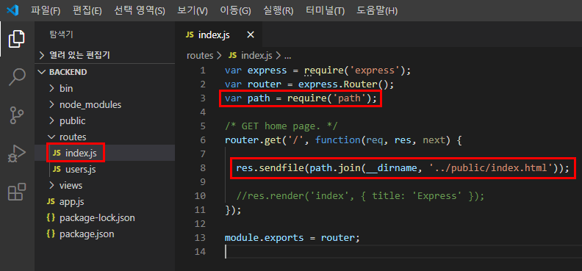The width and height of the screenshot is (582, 271).
Task: Collapse the BACKEND project section
Action: click(105, 72)
